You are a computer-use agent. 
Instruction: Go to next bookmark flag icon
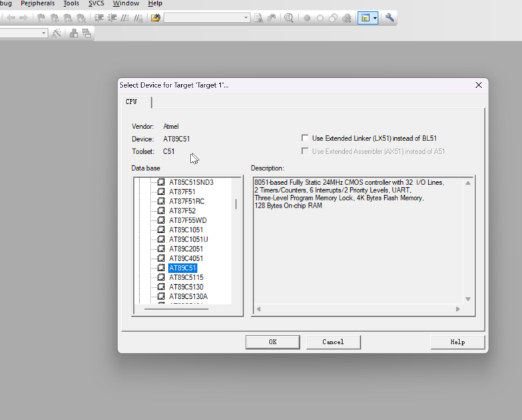tap(68, 18)
